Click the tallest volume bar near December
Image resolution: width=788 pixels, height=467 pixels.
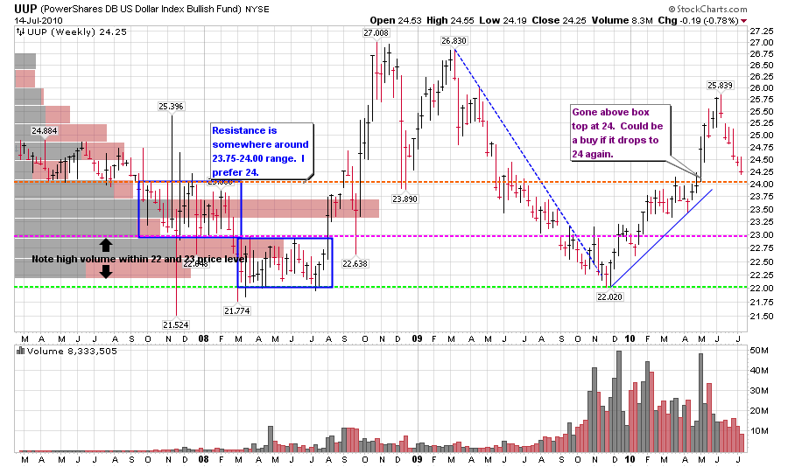619,401
